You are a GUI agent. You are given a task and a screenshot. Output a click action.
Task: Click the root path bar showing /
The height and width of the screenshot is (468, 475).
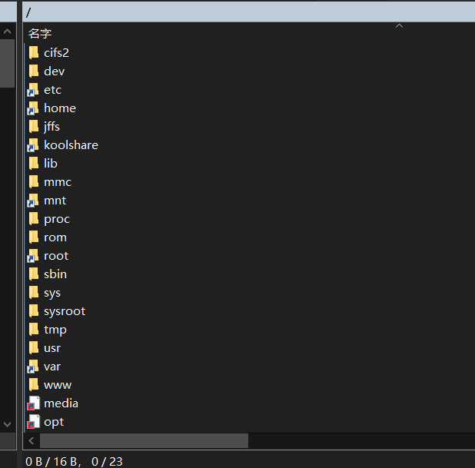click(249, 12)
